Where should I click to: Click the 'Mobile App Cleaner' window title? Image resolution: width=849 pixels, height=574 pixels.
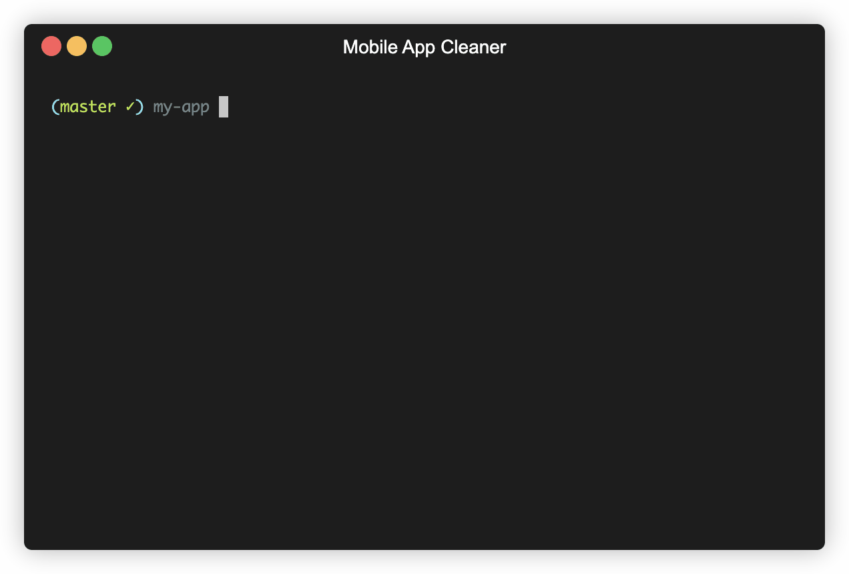click(425, 47)
